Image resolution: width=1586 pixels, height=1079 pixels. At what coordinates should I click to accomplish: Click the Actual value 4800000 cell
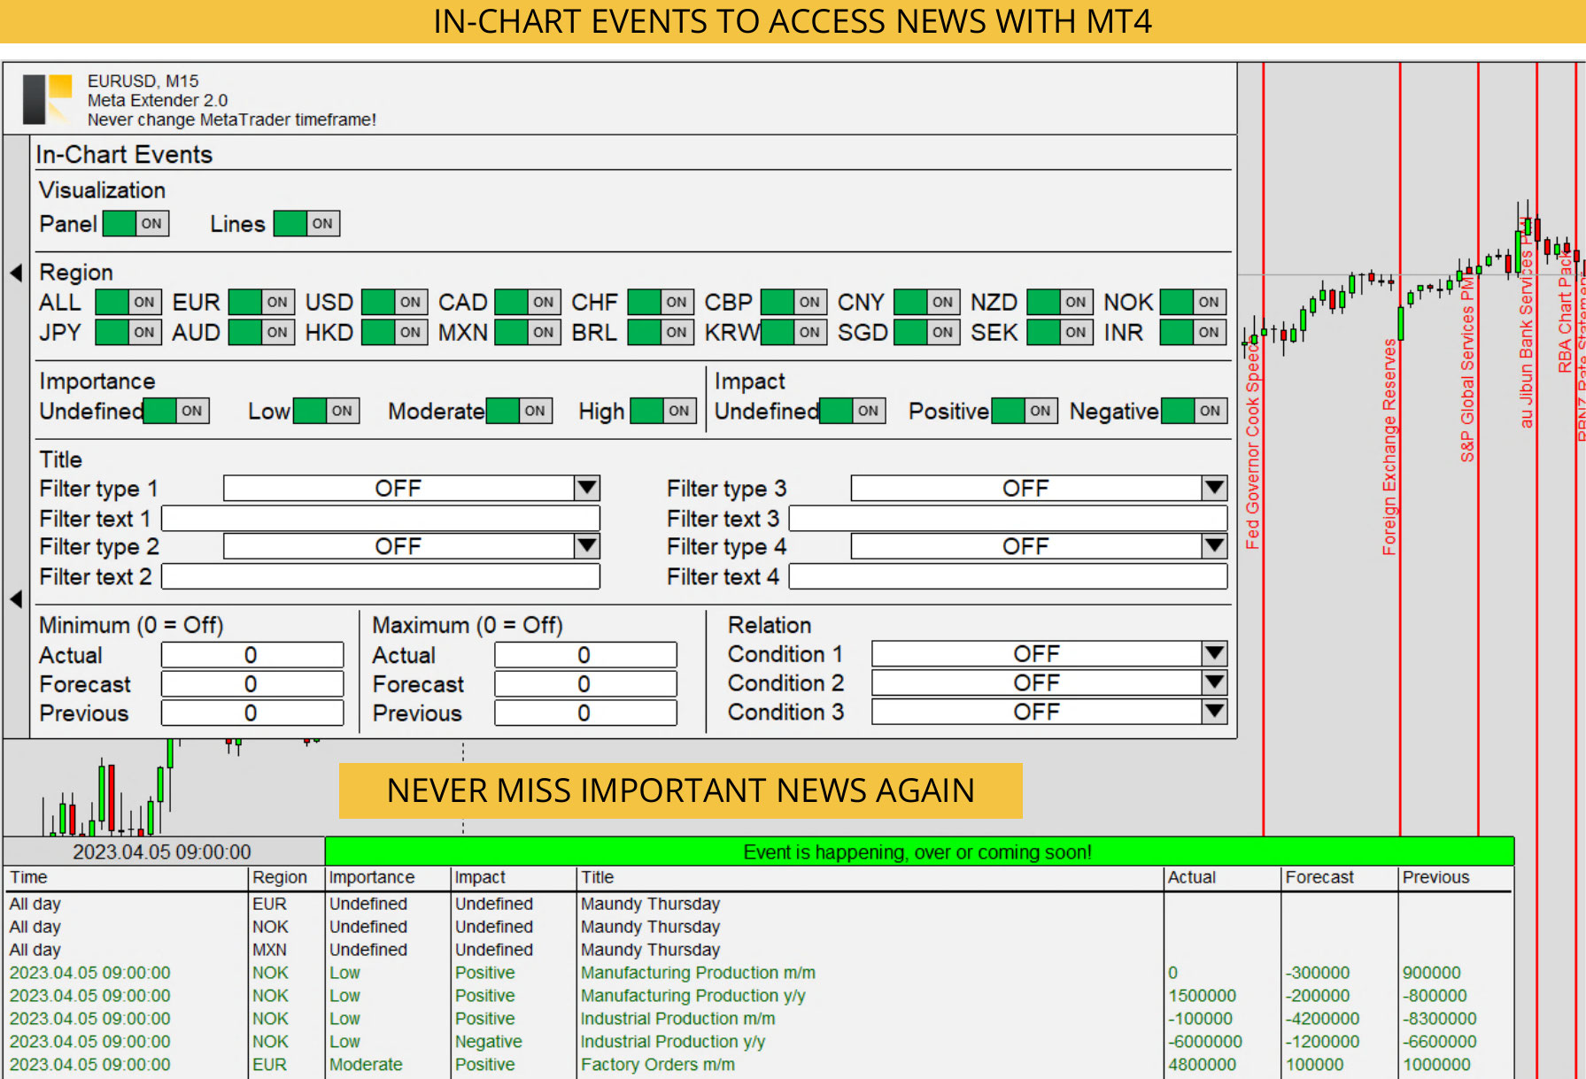(1203, 1065)
